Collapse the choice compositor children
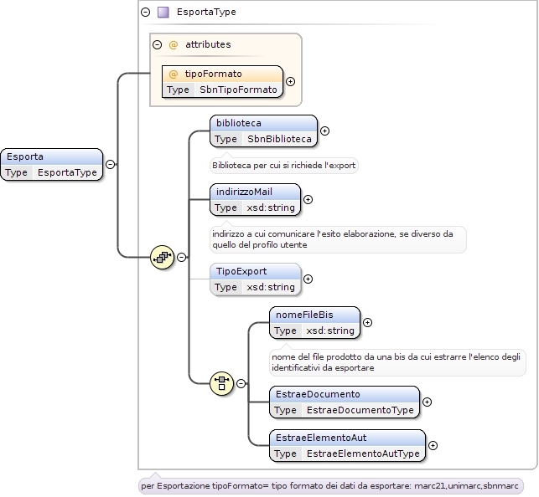This screenshot has width=539, height=497. pyautogui.click(x=241, y=383)
